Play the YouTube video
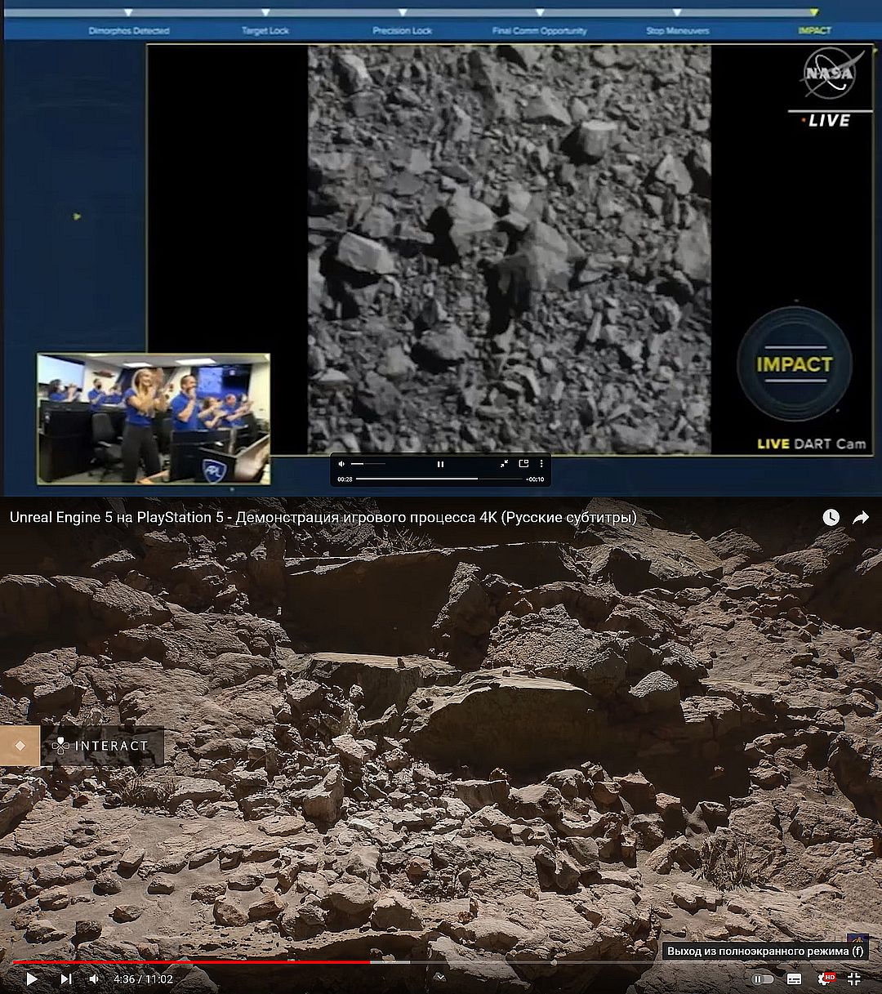 coord(31,978)
